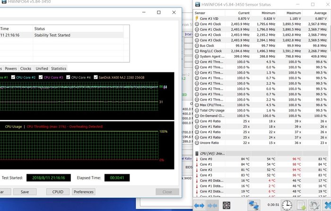Switch to the Statistics tab
Screen dimensions: 331x211
[59, 68]
